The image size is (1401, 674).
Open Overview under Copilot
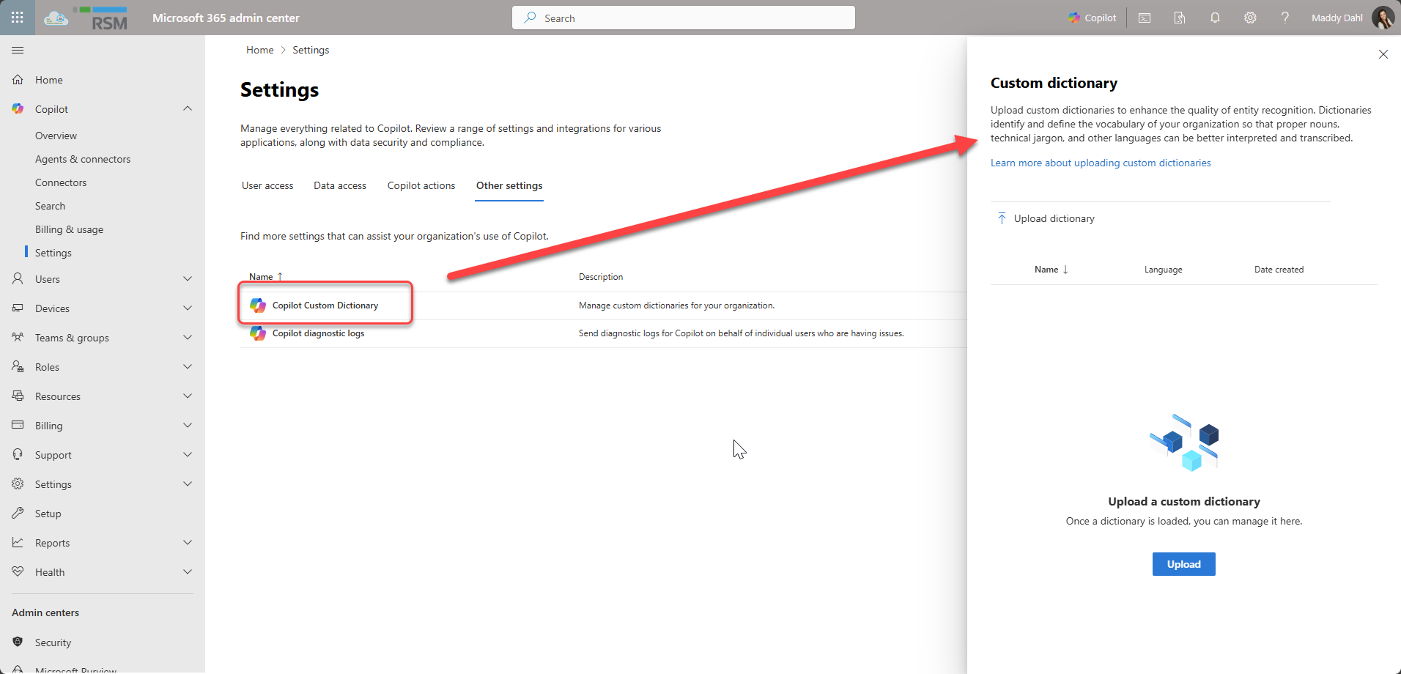(x=56, y=136)
